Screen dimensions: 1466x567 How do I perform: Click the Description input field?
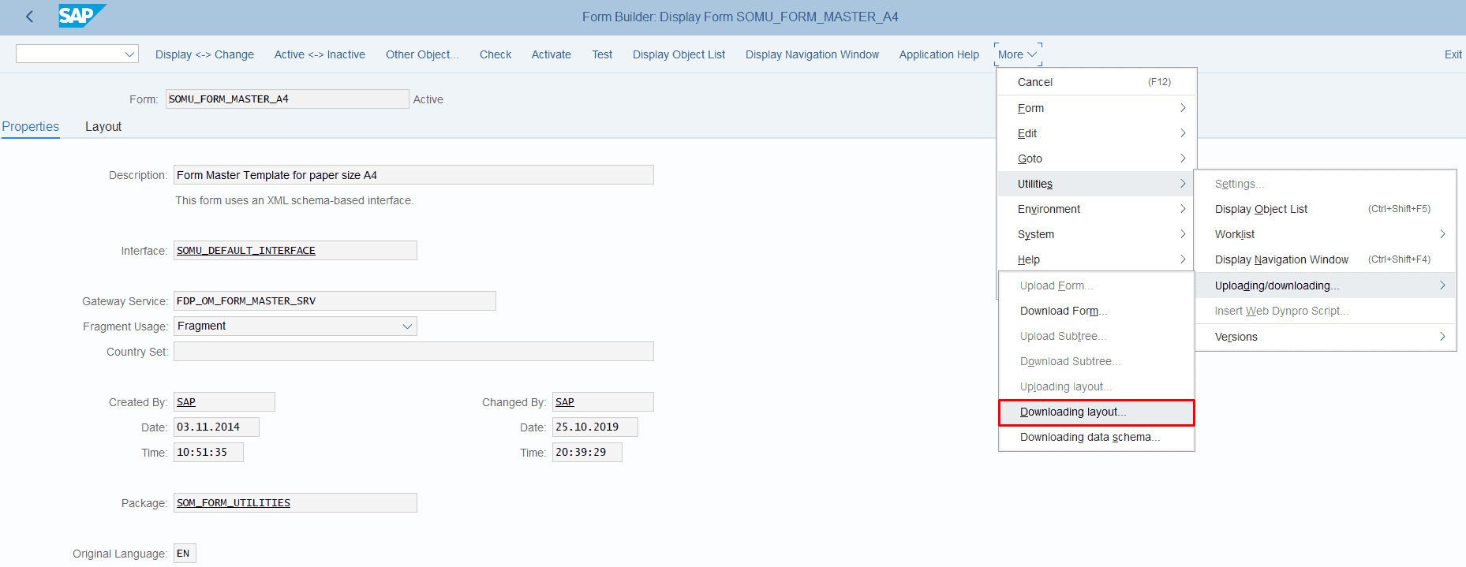click(413, 175)
